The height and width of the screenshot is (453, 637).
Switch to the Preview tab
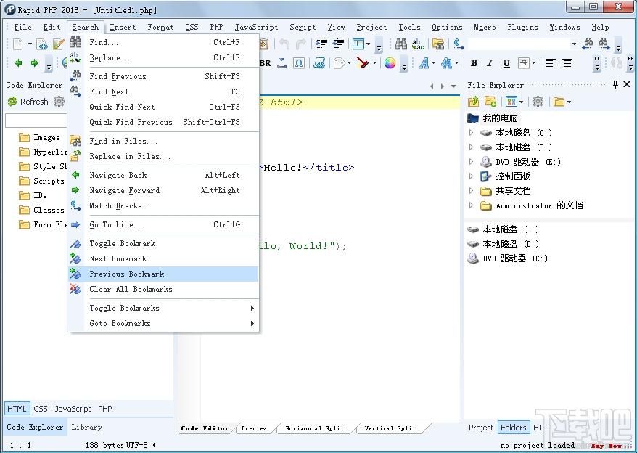pyautogui.click(x=255, y=428)
